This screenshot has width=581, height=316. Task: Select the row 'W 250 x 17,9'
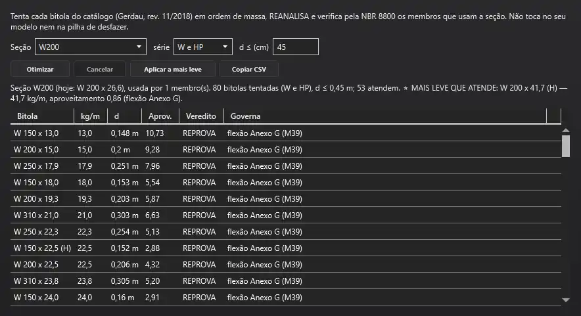click(286, 166)
